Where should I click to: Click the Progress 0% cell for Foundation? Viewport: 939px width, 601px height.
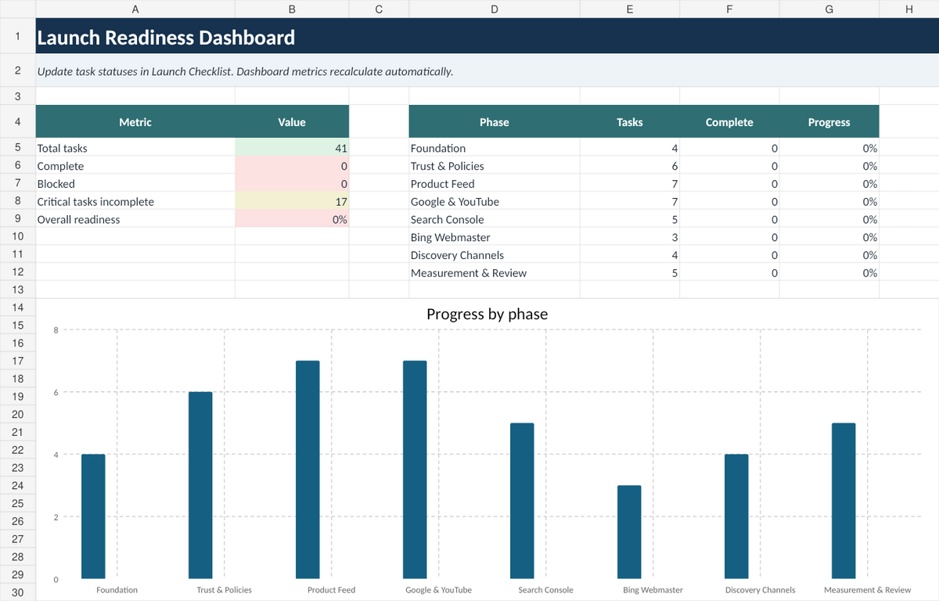829,148
